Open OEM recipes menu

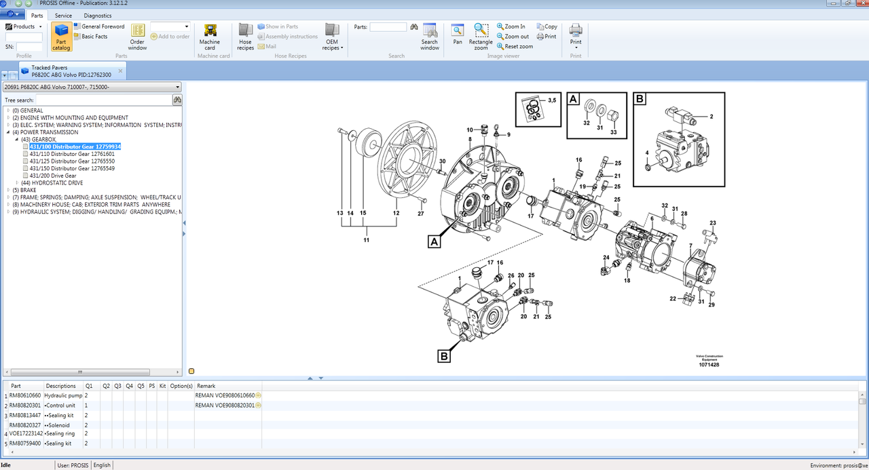[331, 37]
